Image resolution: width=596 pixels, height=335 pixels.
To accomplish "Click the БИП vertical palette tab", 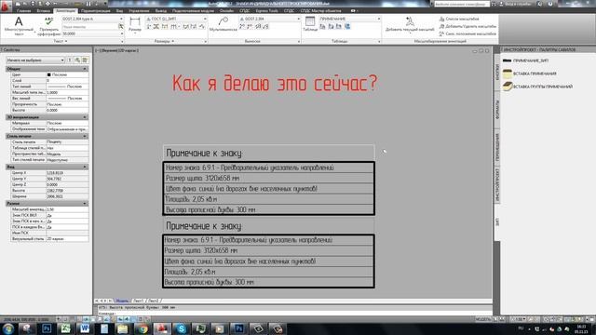I will [497, 222].
